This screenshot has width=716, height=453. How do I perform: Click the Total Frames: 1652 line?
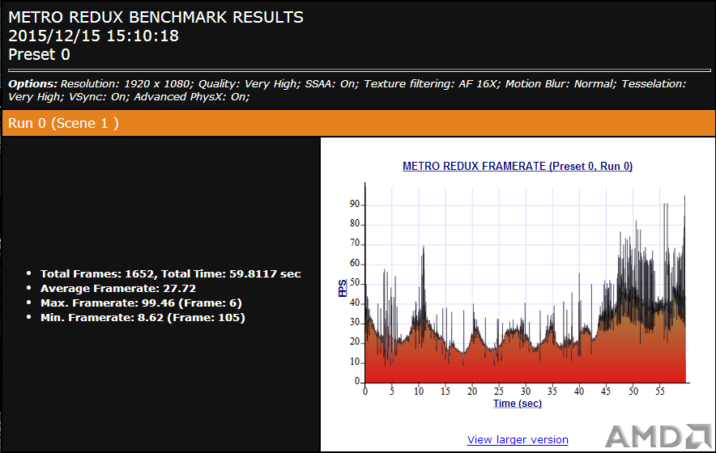(170, 273)
